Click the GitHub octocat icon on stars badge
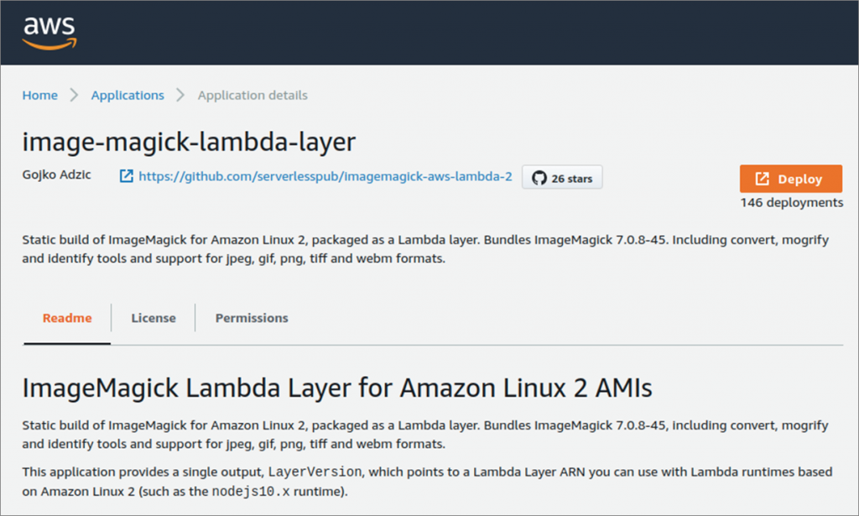The image size is (859, 516). pos(537,177)
